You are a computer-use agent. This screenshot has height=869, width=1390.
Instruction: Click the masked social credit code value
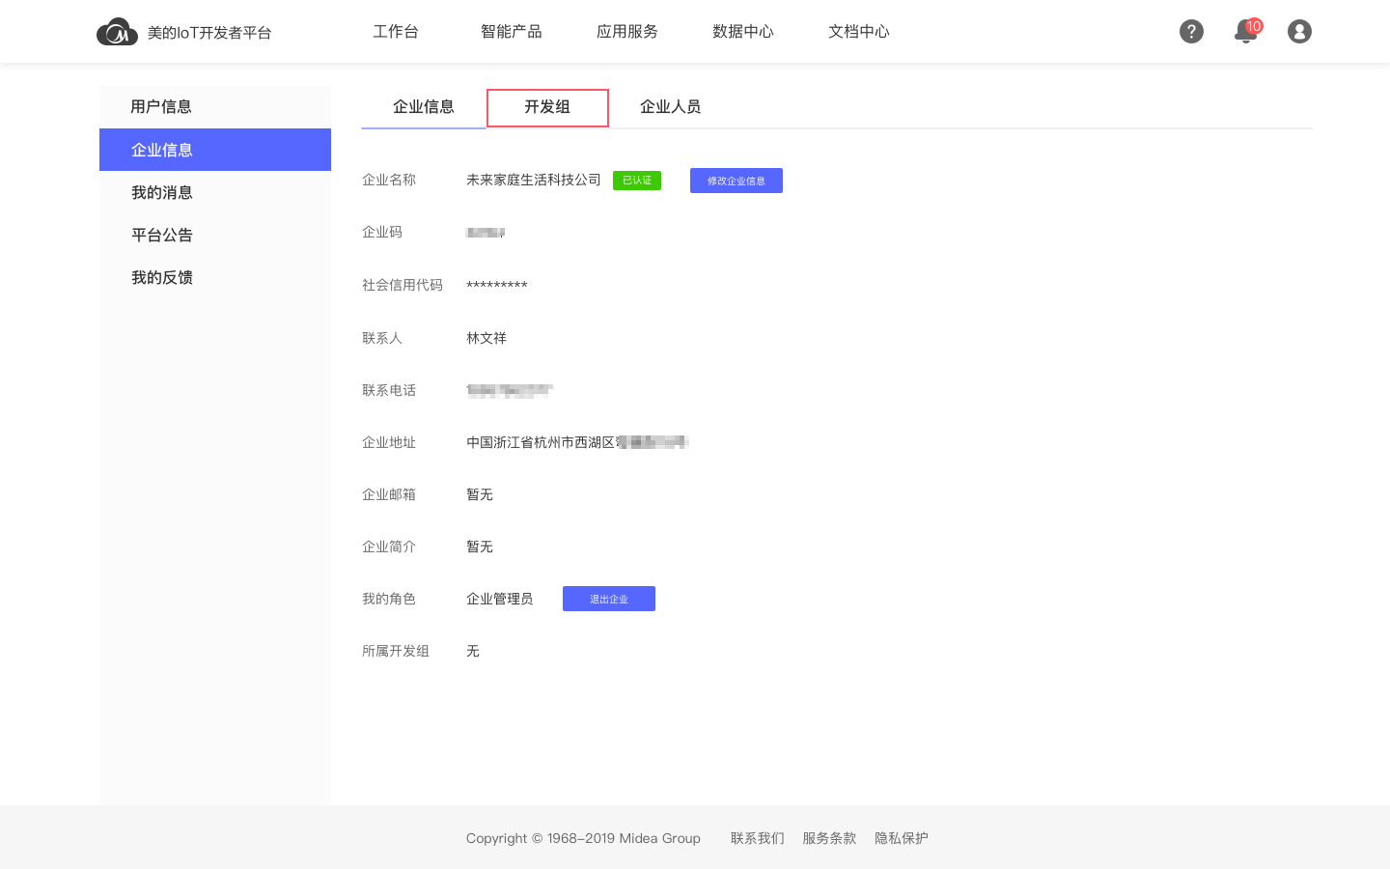pos(497,286)
